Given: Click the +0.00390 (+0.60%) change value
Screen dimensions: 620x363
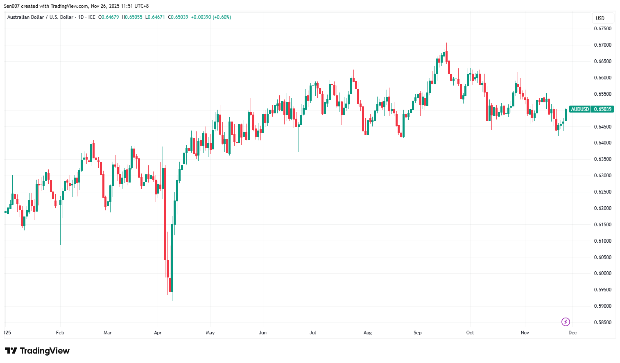Looking at the screenshot, I should tap(211, 17).
